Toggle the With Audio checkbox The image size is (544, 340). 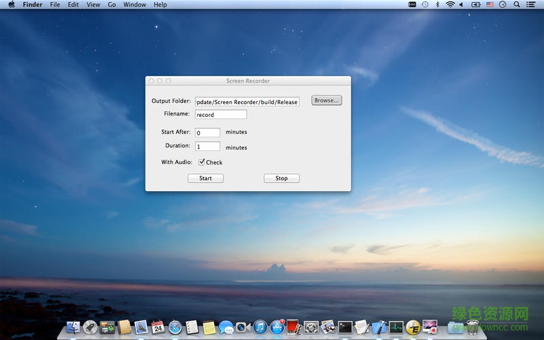pyautogui.click(x=202, y=163)
